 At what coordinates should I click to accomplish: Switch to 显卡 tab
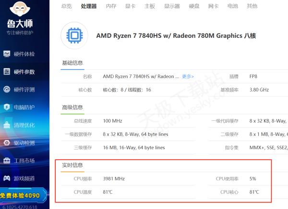click(x=131, y=6)
